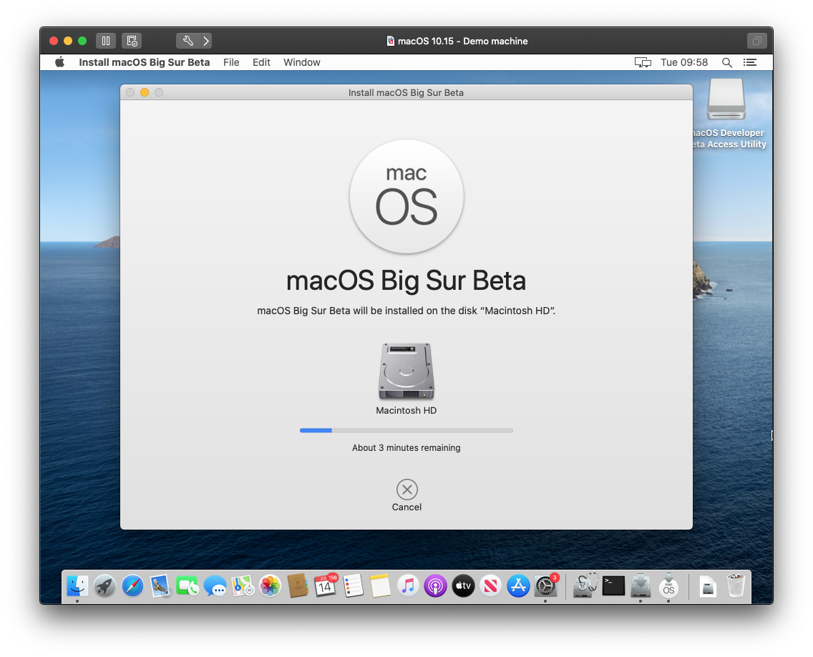Open Podcasts from the Dock
This screenshot has width=813, height=657.
point(436,586)
